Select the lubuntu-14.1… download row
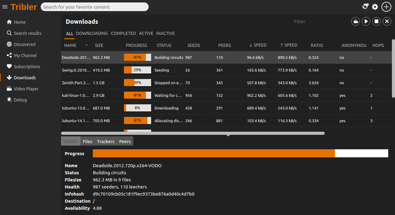This screenshot has height=215, width=395. [226, 121]
